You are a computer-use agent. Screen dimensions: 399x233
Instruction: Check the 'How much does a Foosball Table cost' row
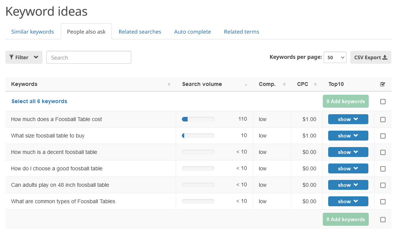tap(383, 120)
